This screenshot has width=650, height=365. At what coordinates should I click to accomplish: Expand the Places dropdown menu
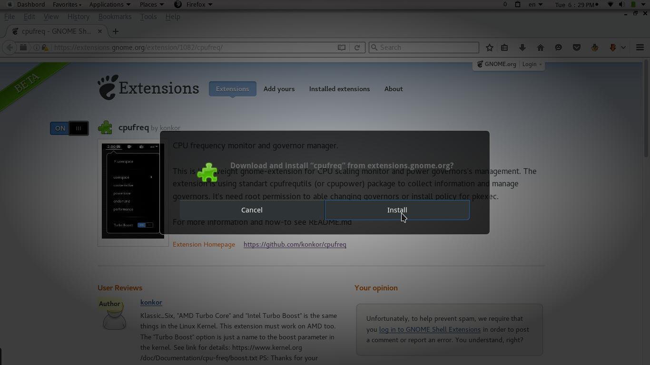152,4
